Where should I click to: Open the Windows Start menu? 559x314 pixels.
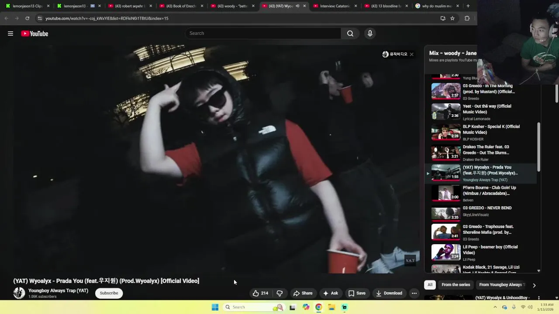(215, 307)
